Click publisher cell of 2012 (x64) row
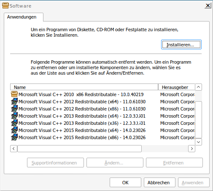Viewport: 213px width, 191px height. click(178, 102)
